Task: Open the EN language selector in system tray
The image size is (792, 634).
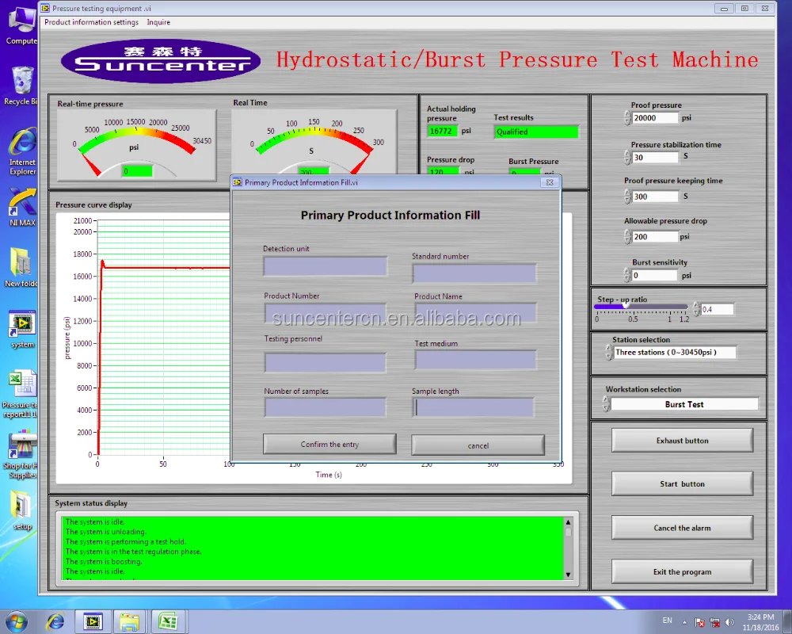Action: click(667, 621)
